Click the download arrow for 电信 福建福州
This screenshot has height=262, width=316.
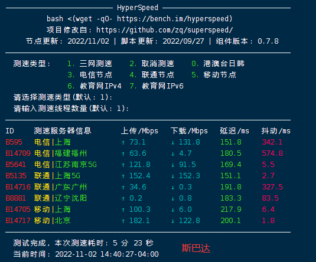click(172, 154)
